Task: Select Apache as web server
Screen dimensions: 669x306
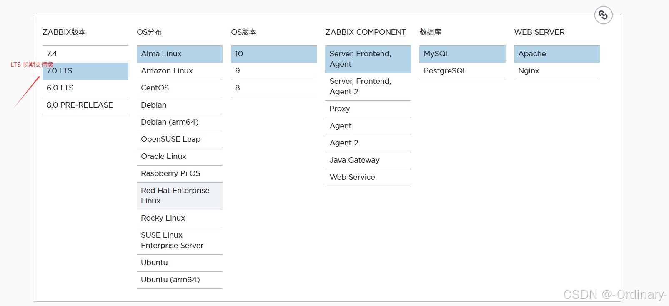Action: (x=557, y=54)
